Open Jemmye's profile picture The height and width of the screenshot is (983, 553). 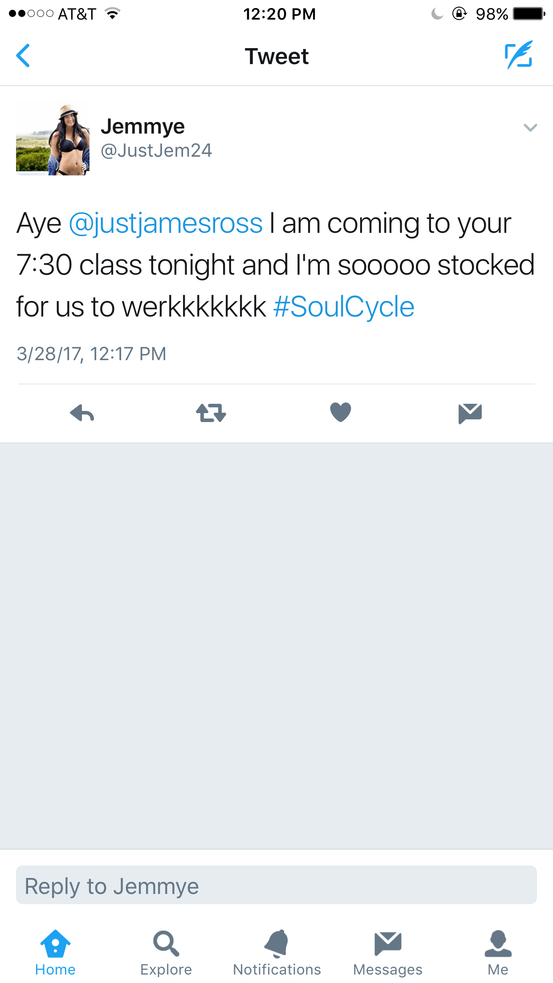(x=53, y=138)
